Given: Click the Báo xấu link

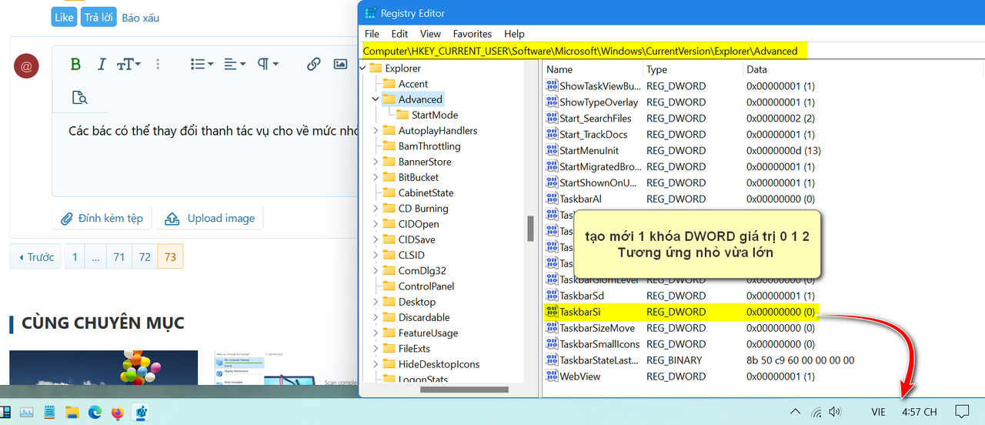Looking at the screenshot, I should point(141,17).
